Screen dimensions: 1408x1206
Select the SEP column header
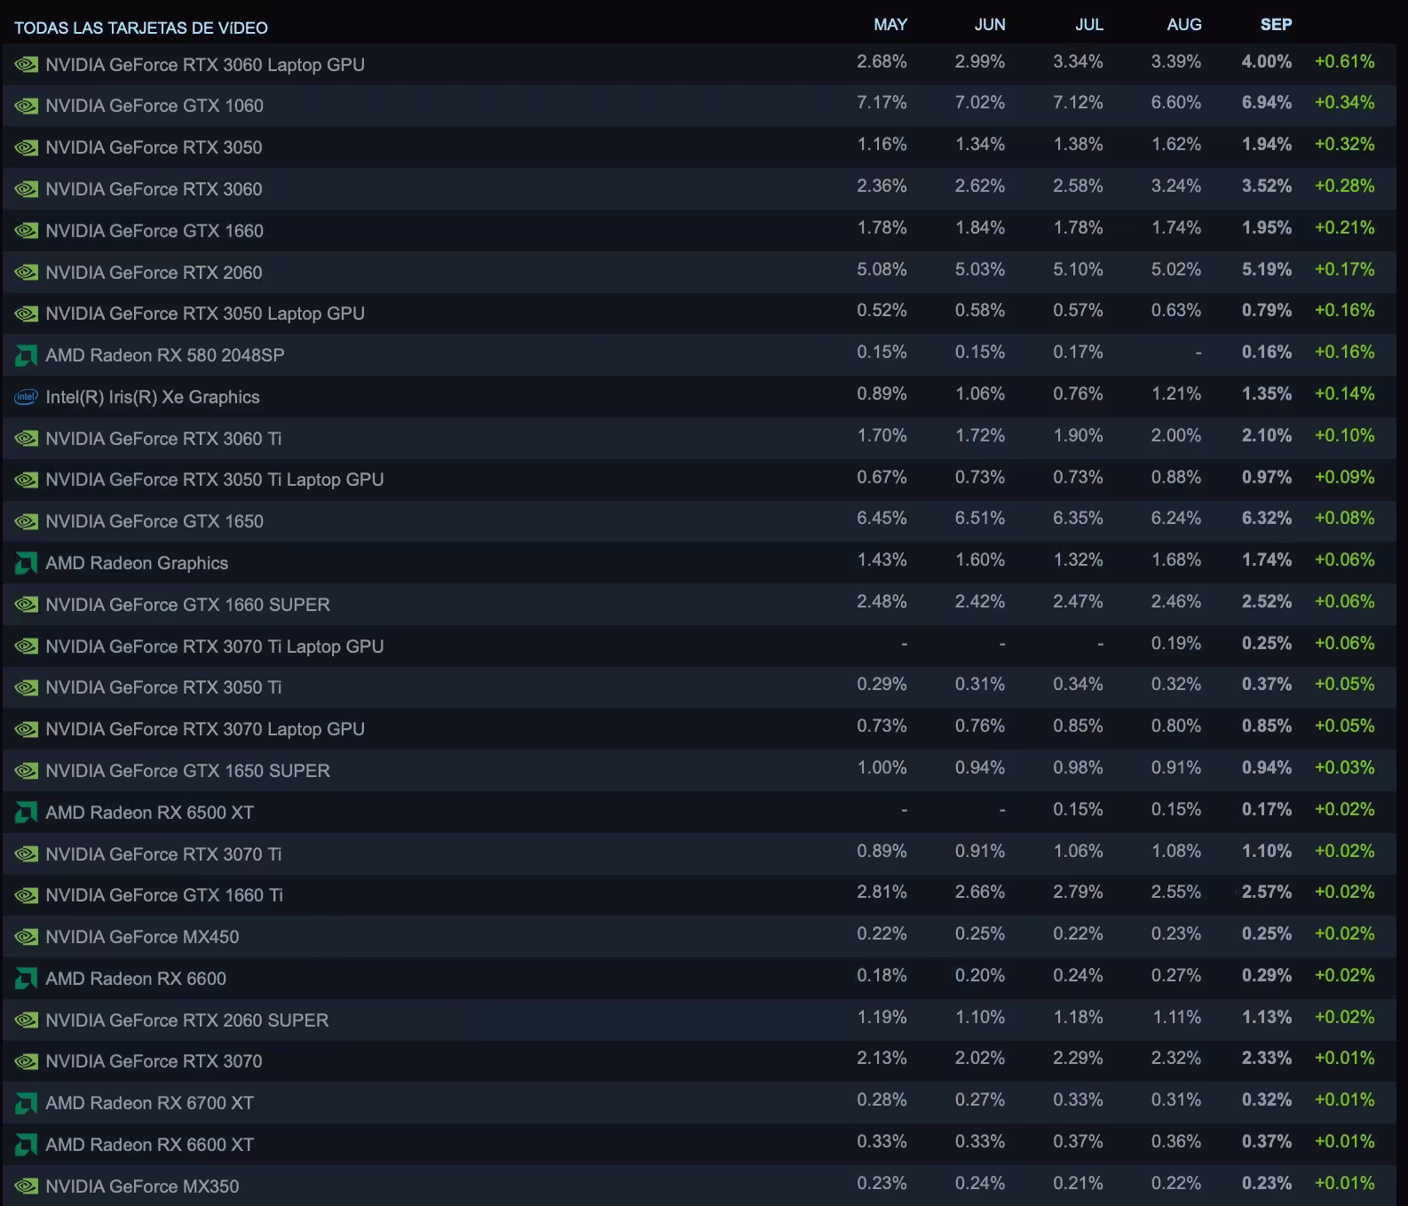(1276, 25)
